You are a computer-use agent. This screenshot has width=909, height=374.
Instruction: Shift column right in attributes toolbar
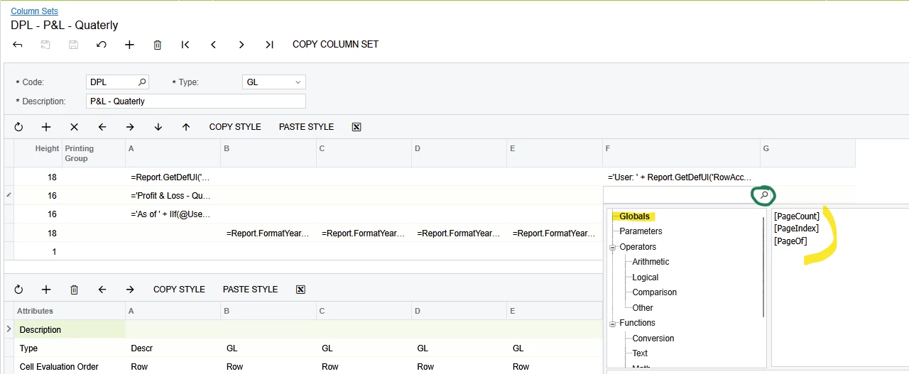point(130,290)
